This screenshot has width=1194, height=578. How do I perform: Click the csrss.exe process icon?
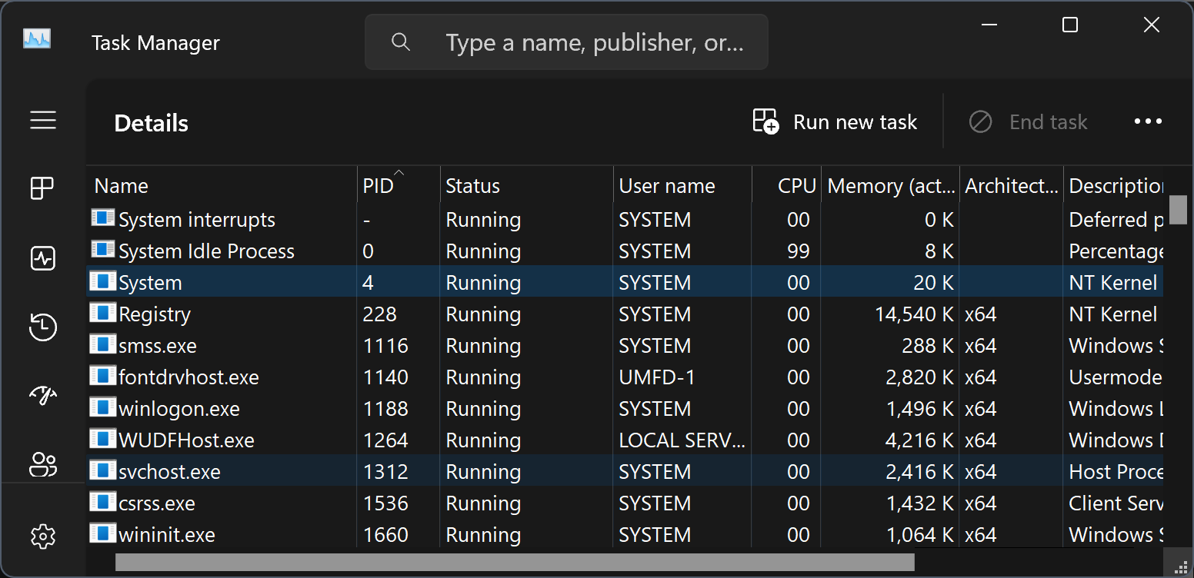102,502
